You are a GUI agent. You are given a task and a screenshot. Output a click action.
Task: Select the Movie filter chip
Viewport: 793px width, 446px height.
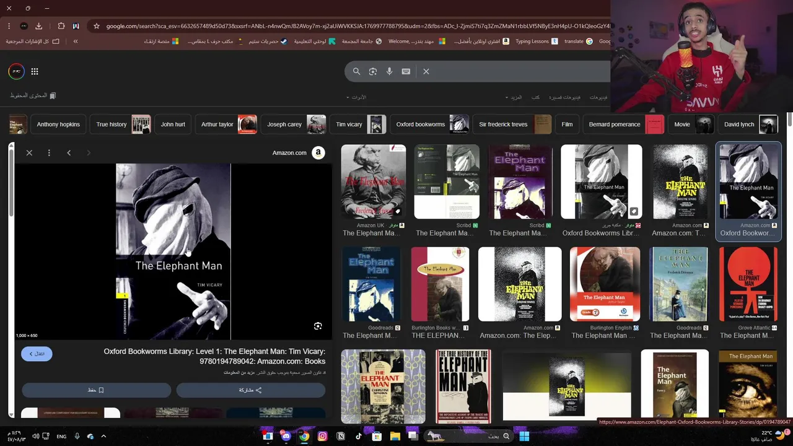tap(691, 125)
